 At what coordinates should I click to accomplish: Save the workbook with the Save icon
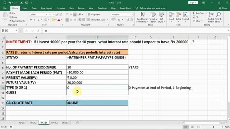(5, 3)
